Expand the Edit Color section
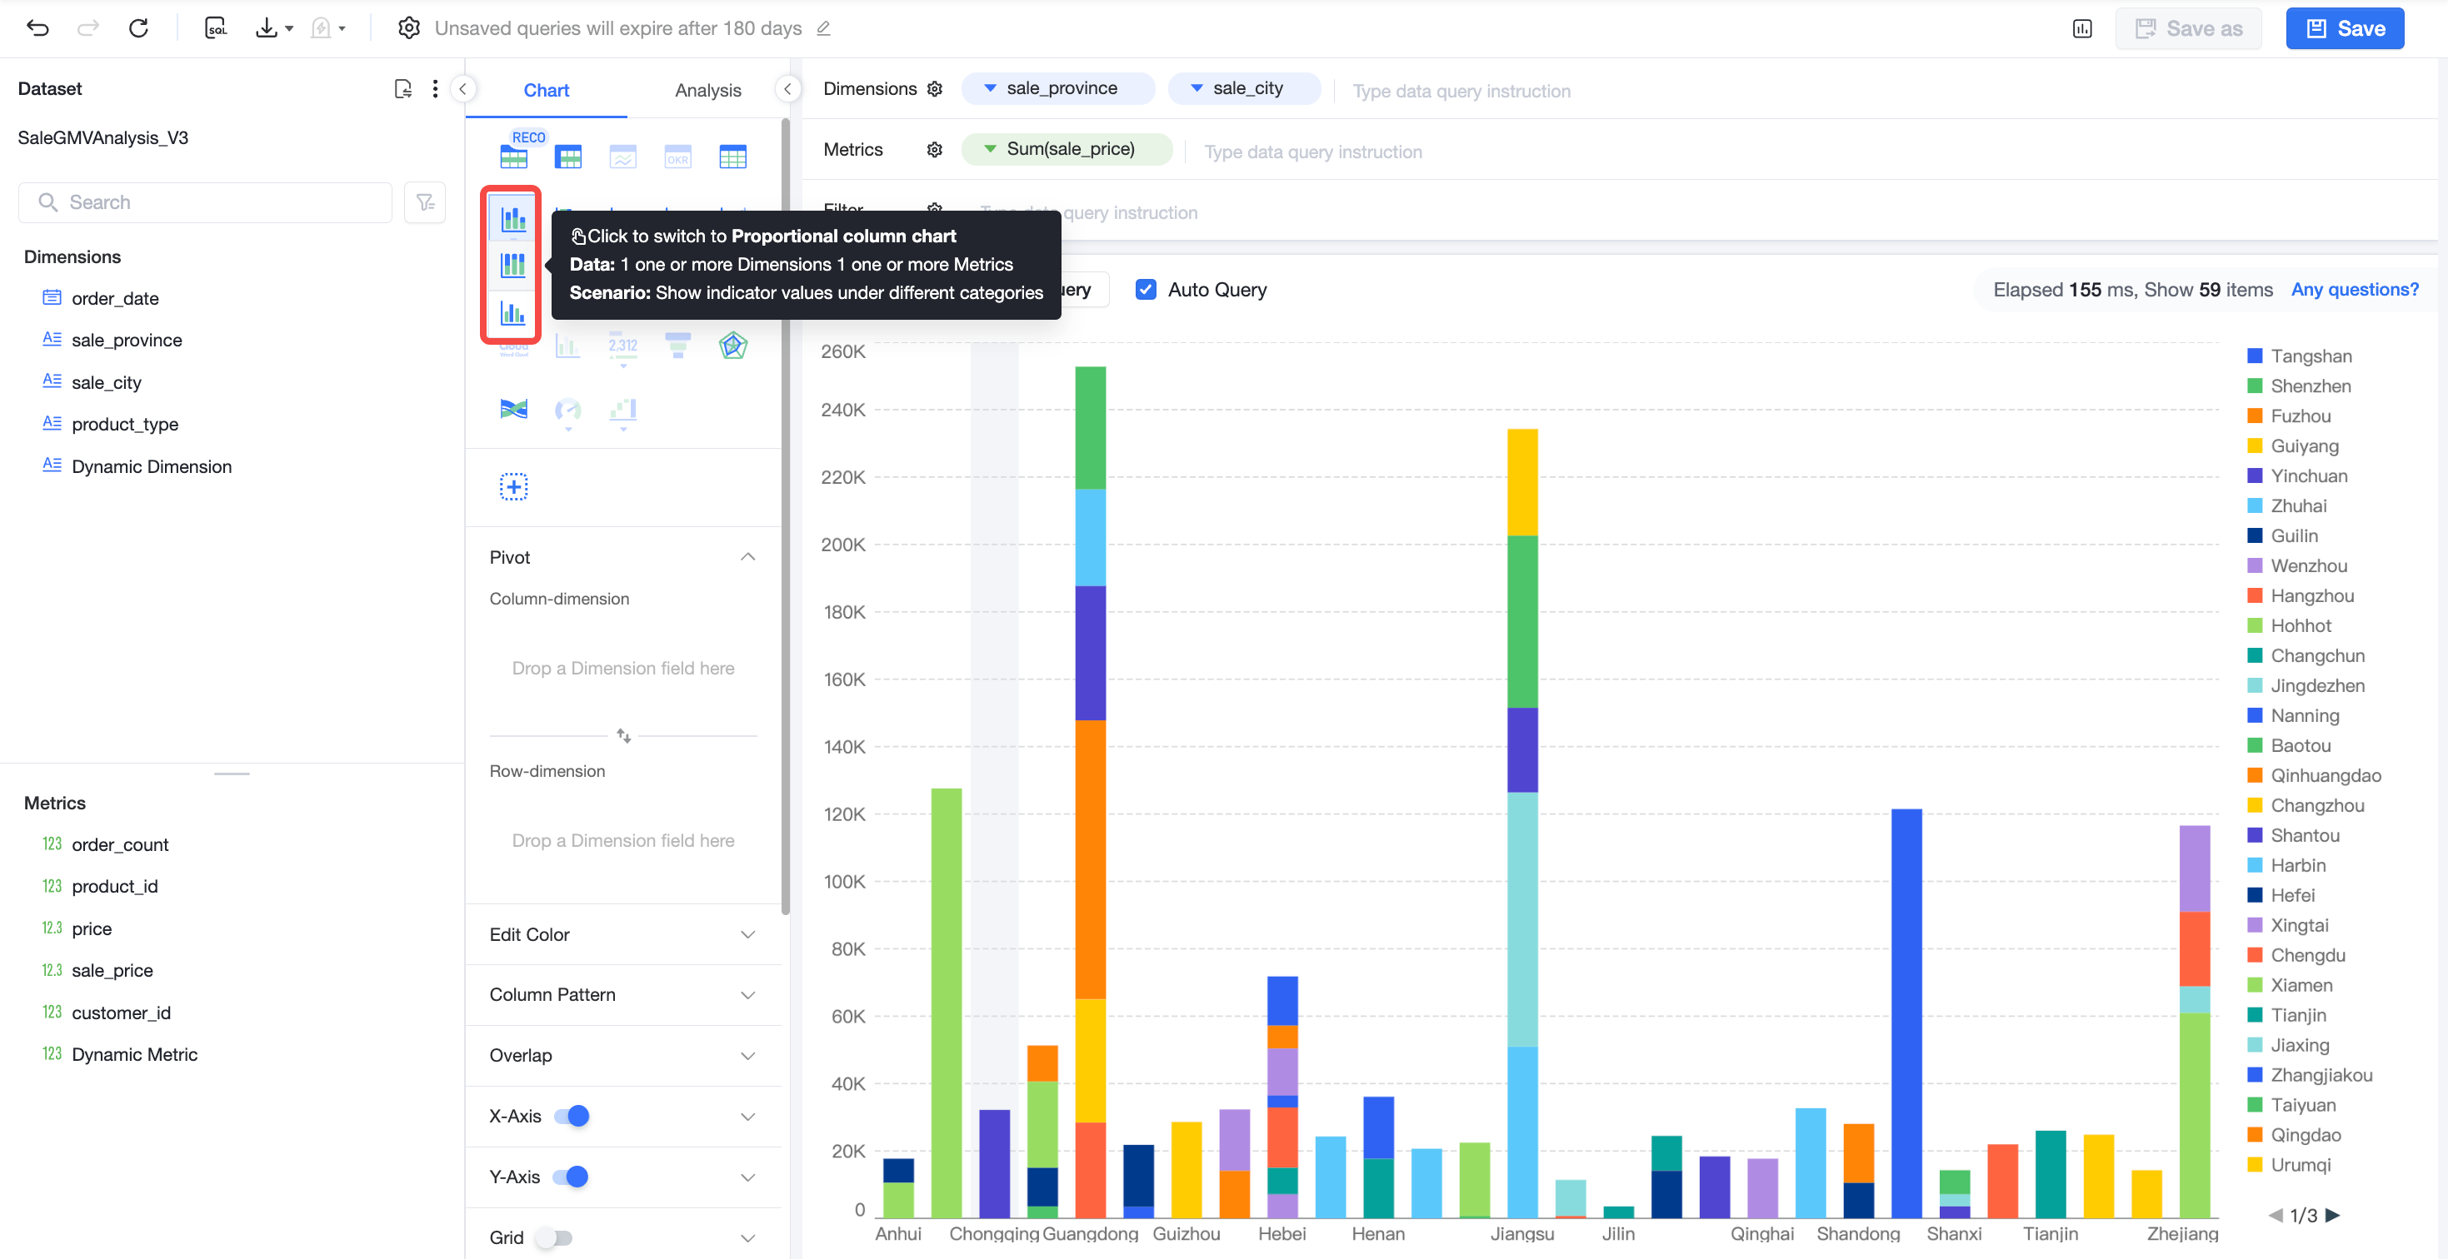The image size is (2448, 1259). pyautogui.click(x=623, y=934)
